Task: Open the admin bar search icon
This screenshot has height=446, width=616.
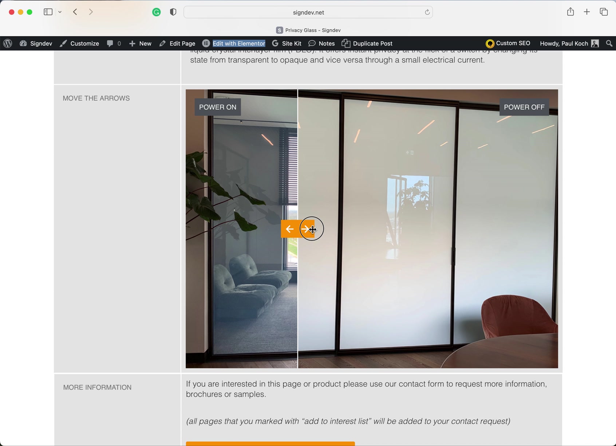Action: pyautogui.click(x=609, y=43)
